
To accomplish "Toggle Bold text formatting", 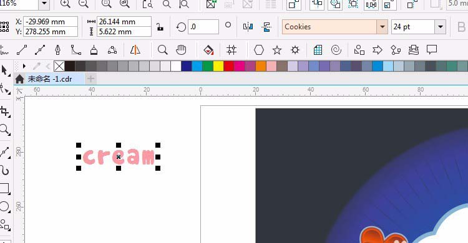I will pos(461,27).
